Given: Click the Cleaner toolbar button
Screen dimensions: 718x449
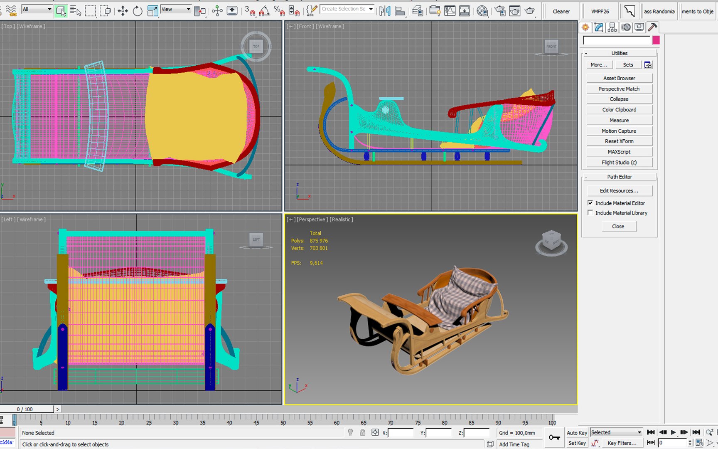Looking at the screenshot, I should [x=561, y=11].
